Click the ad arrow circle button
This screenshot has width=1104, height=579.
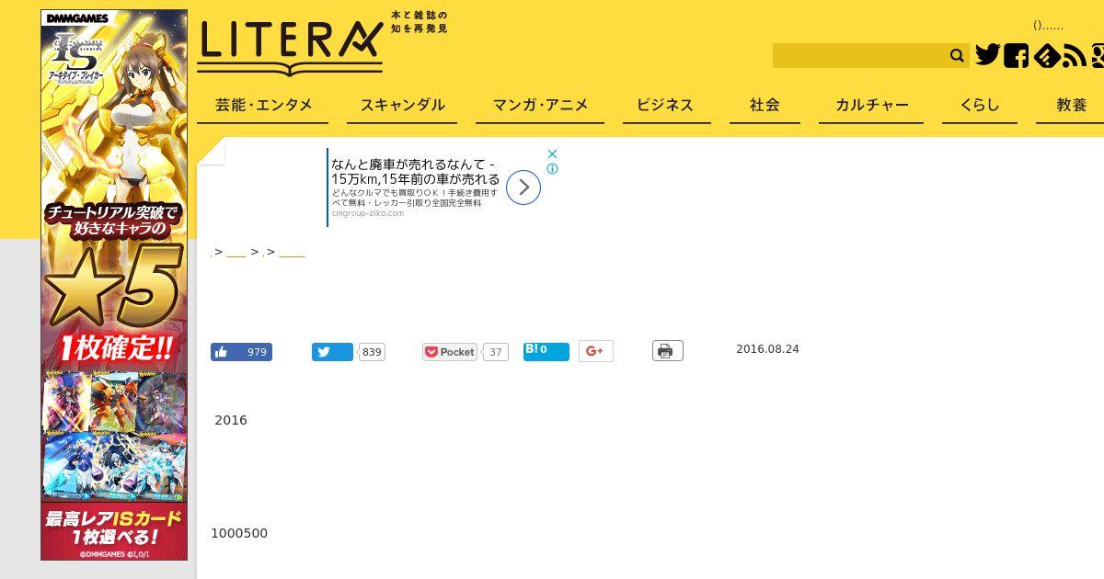tap(523, 187)
